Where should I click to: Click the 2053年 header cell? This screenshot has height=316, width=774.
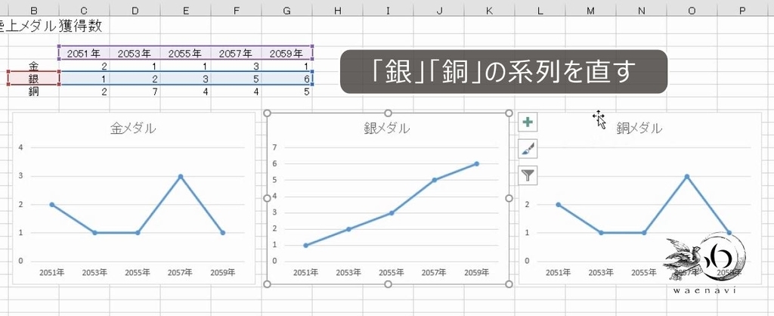135,54
